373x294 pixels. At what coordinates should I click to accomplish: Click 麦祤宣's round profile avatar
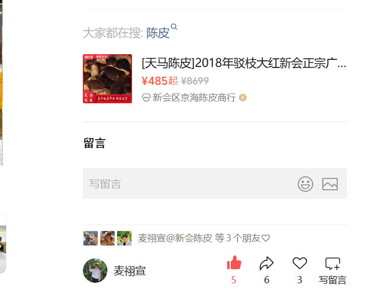(95, 270)
